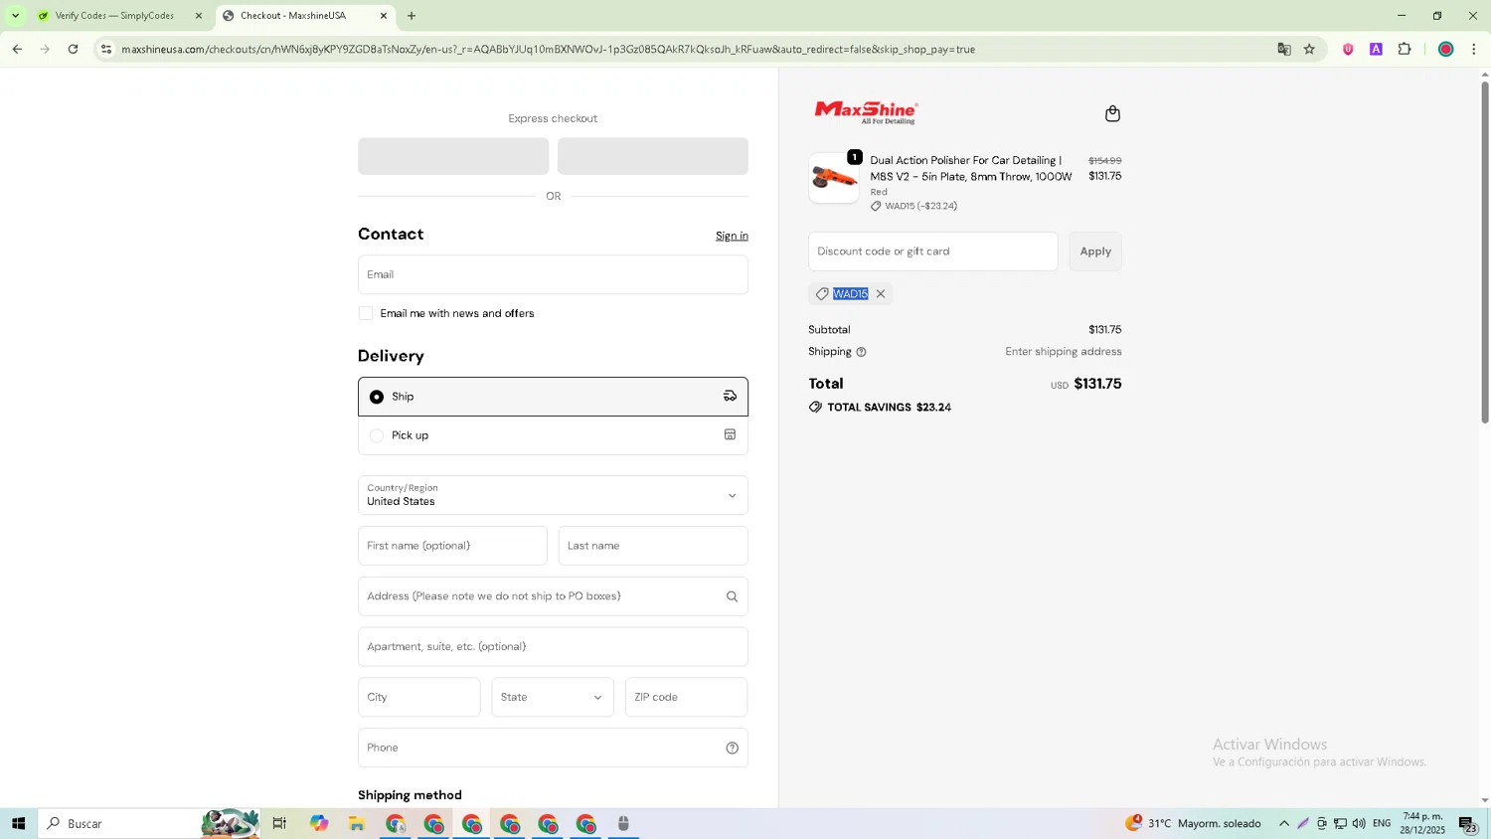Viewport: 1491px width, 839px height.
Task: Click the Discount code or gift card field
Action: [x=933, y=252]
